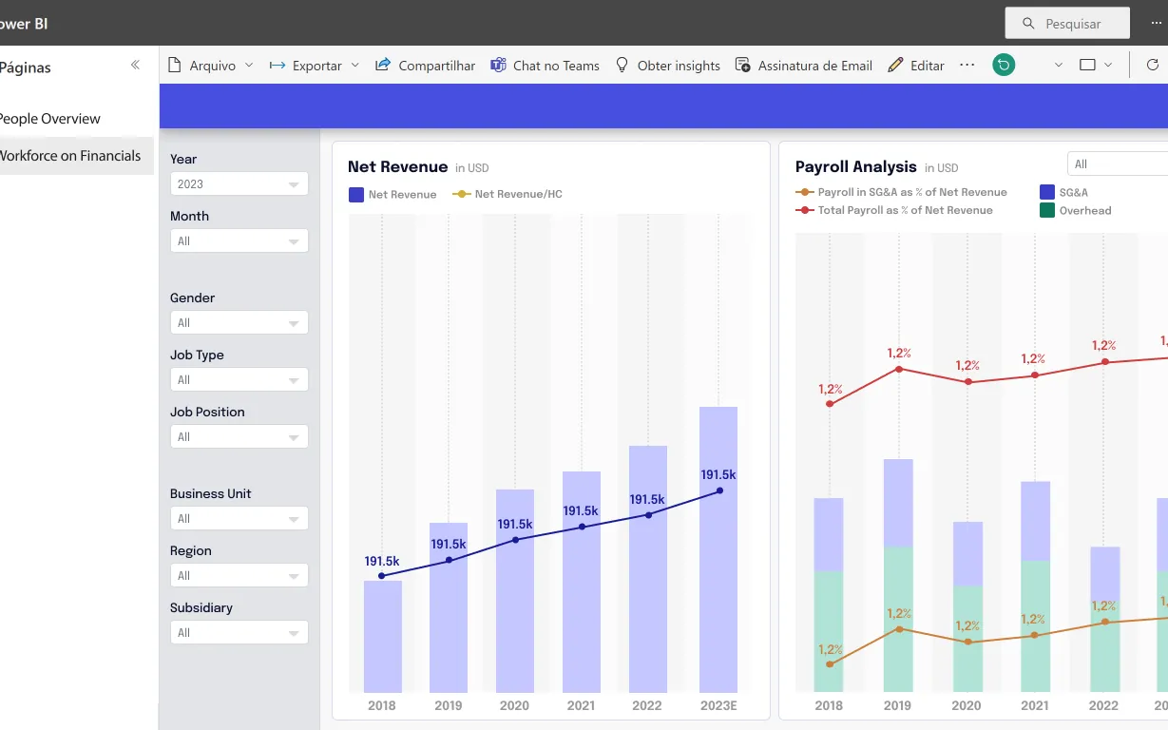Open the Payroll Analysis All dropdown
The image size is (1168, 730).
1118,164
